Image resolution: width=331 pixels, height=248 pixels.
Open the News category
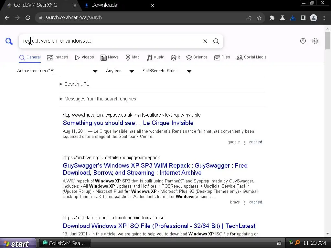point(109,57)
